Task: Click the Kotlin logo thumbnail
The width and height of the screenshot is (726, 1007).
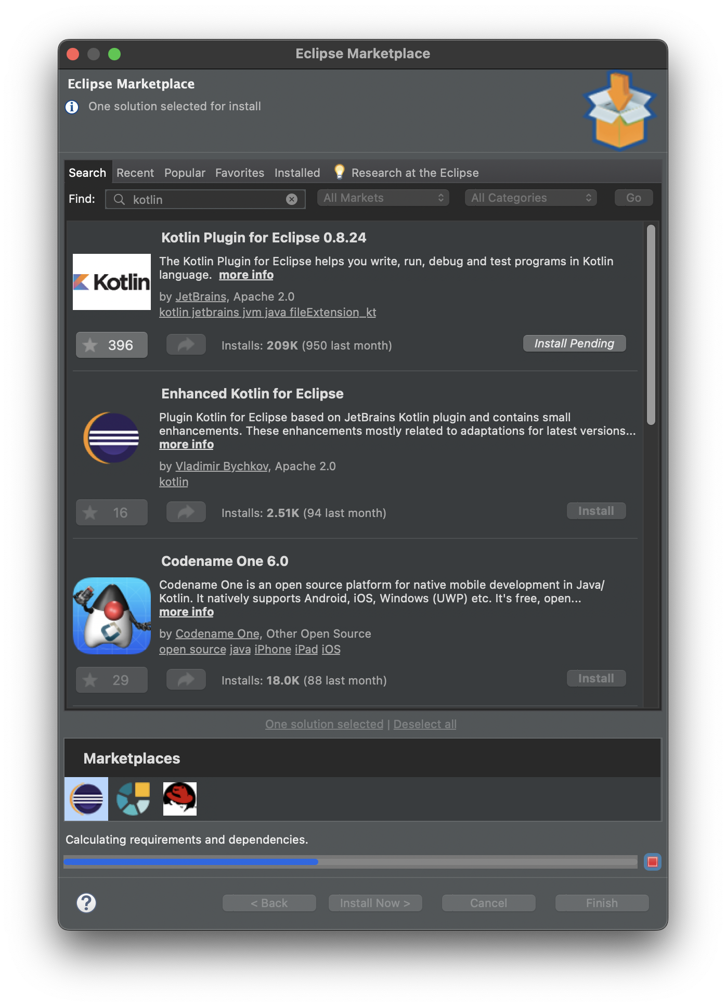Action: click(112, 282)
